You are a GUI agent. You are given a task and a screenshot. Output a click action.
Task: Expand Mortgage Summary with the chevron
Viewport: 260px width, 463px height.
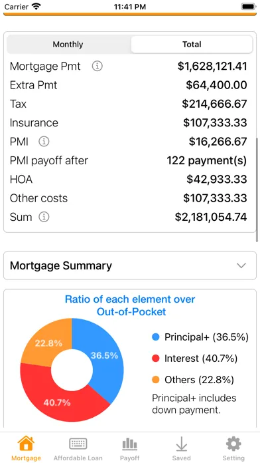(x=241, y=265)
